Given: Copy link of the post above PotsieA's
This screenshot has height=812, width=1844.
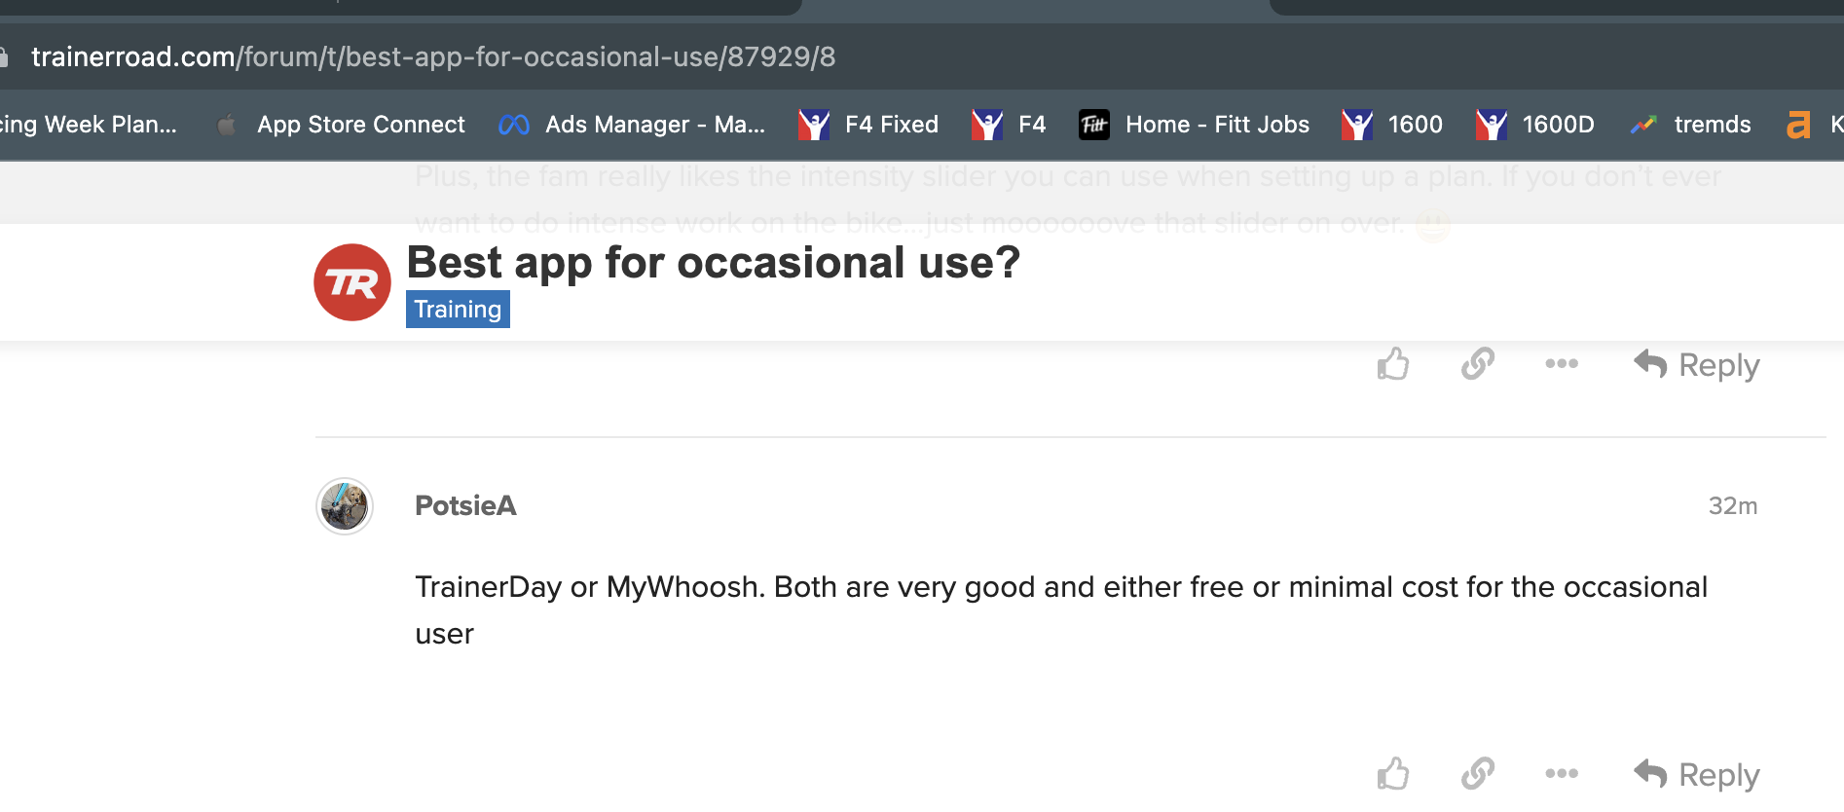Looking at the screenshot, I should (x=1477, y=364).
